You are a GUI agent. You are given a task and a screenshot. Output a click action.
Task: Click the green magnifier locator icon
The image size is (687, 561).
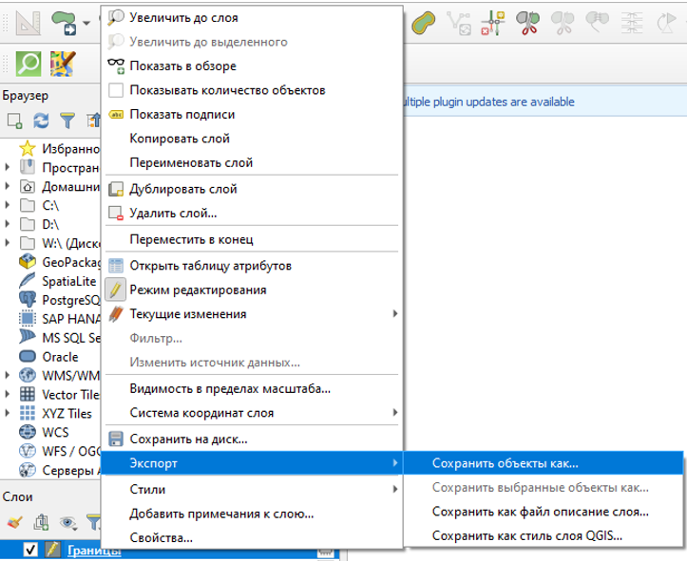click(30, 64)
